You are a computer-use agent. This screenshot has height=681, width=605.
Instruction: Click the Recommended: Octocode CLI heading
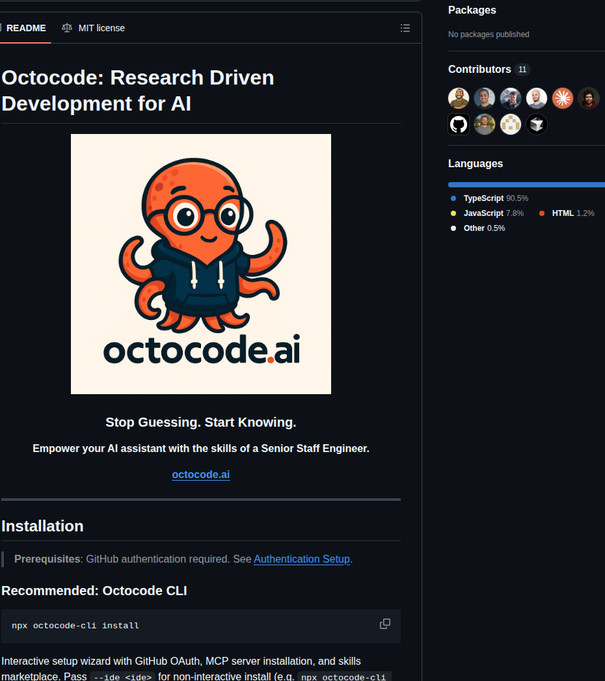pyautogui.click(x=94, y=591)
